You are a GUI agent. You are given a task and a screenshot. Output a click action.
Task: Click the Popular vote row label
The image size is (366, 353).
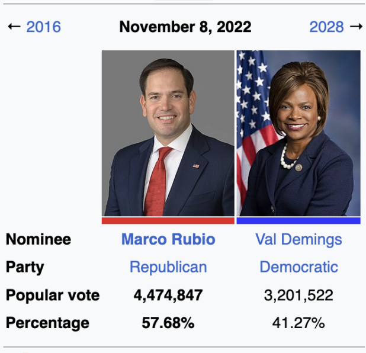tap(53, 295)
